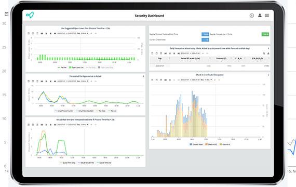Click the search icon in the Daily Forecast table
This screenshot has height=187, width=296.
pyautogui.click(x=264, y=54)
